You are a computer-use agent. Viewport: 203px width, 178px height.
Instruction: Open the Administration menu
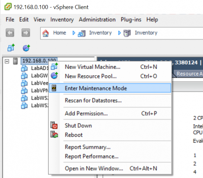97,20
